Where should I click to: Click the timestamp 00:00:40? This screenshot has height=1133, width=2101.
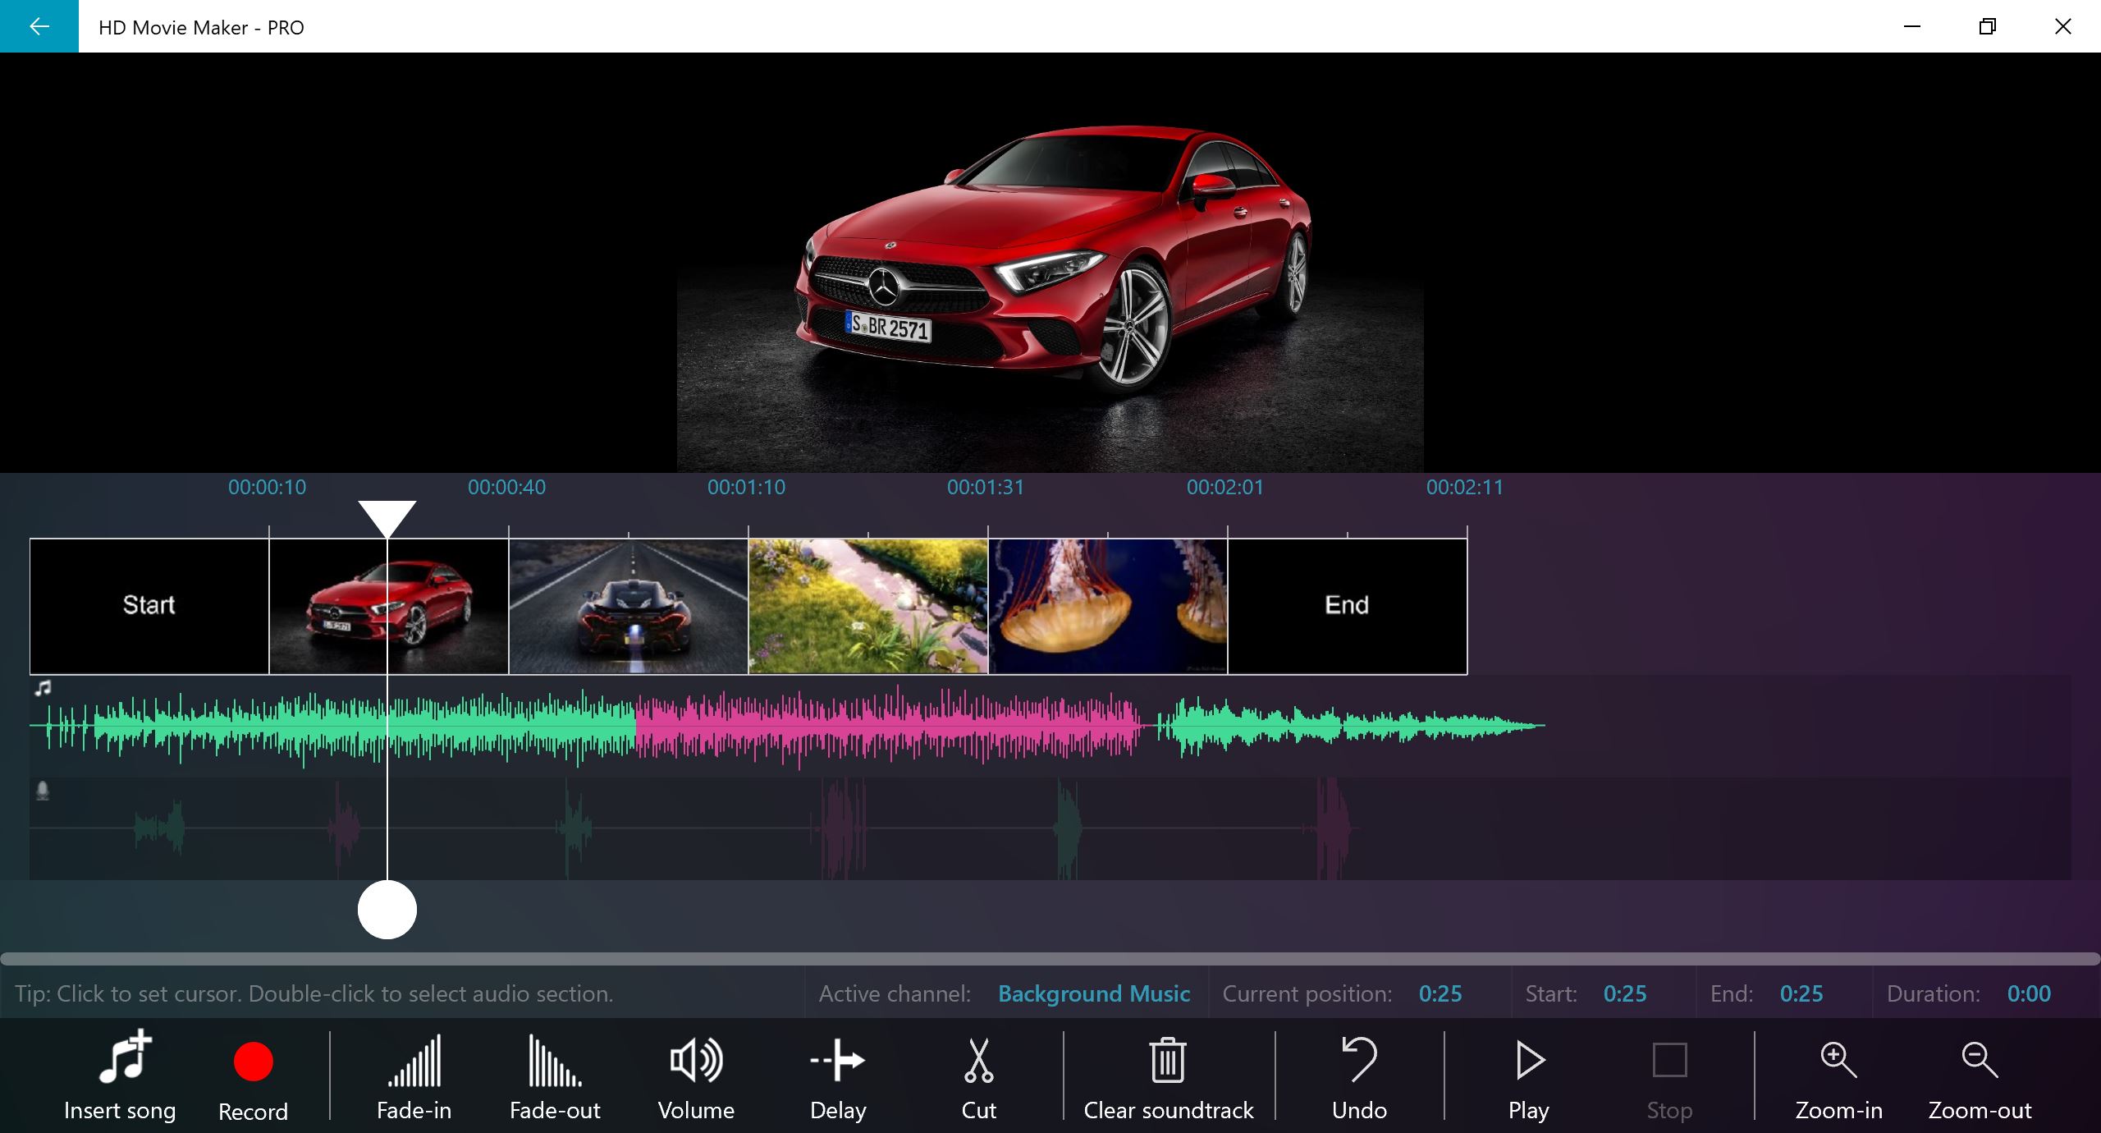pos(506,487)
